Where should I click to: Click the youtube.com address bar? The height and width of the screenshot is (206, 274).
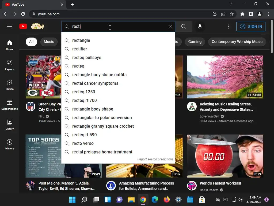point(121,14)
